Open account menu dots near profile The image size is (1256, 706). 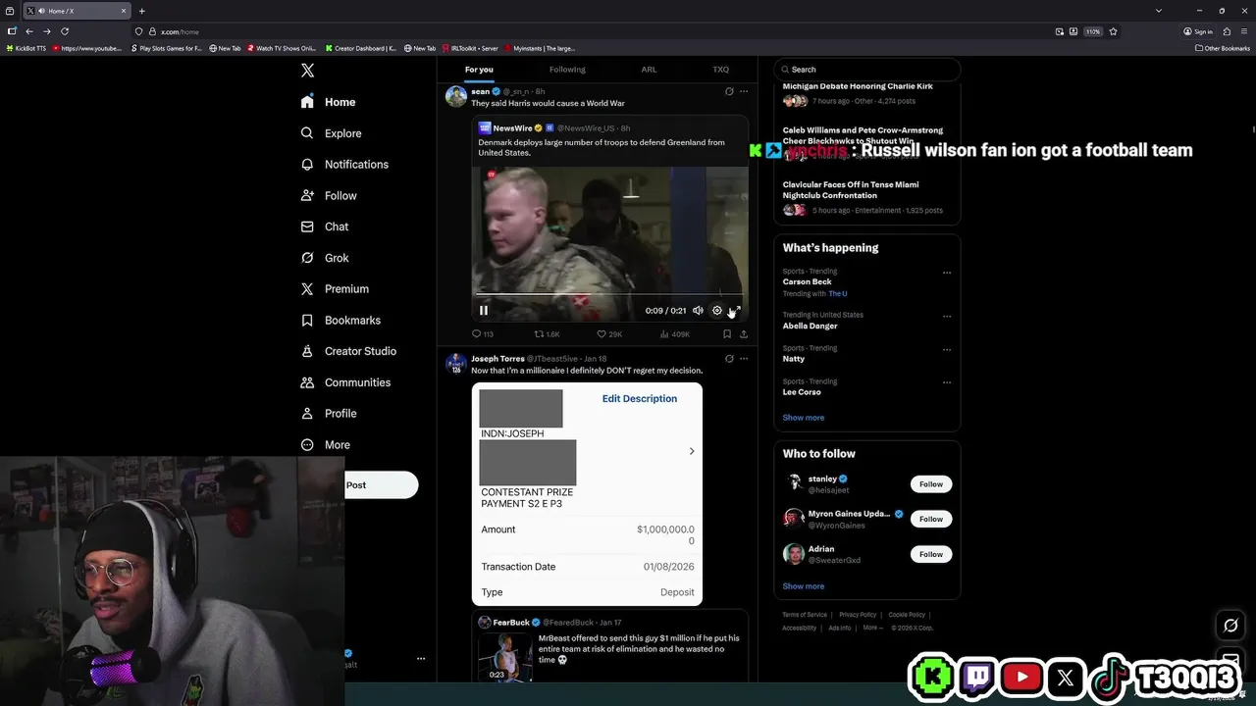pos(421,659)
